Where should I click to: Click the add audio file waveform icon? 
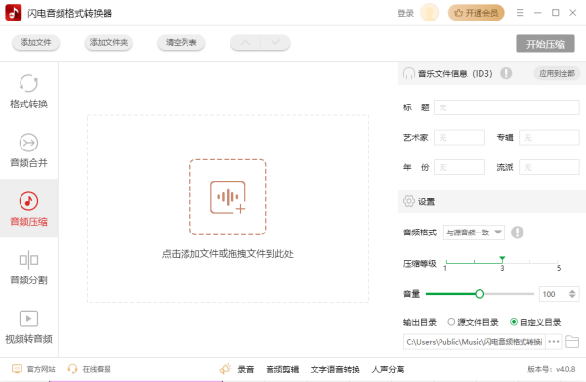[228, 197]
